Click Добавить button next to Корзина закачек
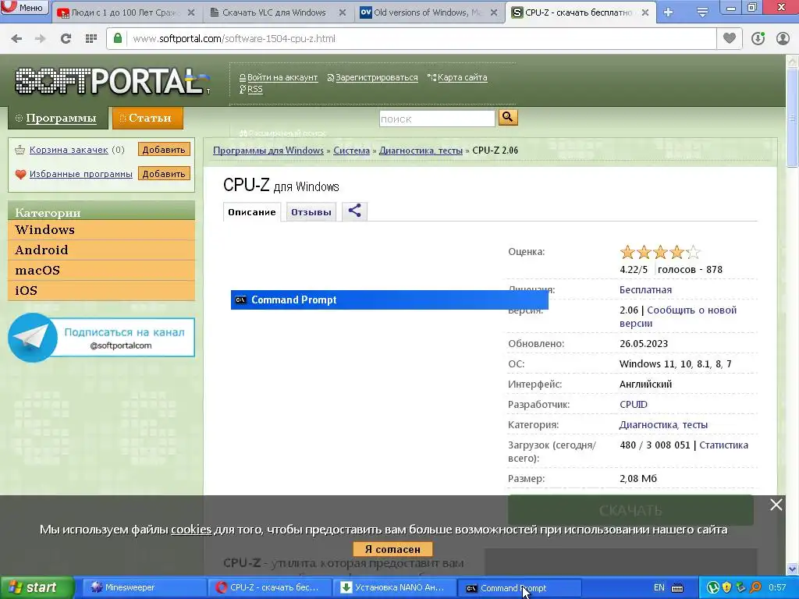 coord(164,150)
